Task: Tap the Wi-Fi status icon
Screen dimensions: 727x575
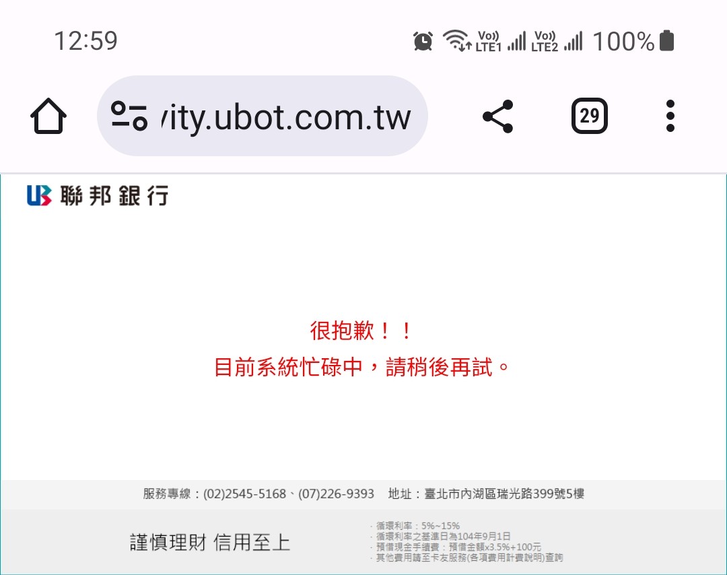Action: click(456, 41)
